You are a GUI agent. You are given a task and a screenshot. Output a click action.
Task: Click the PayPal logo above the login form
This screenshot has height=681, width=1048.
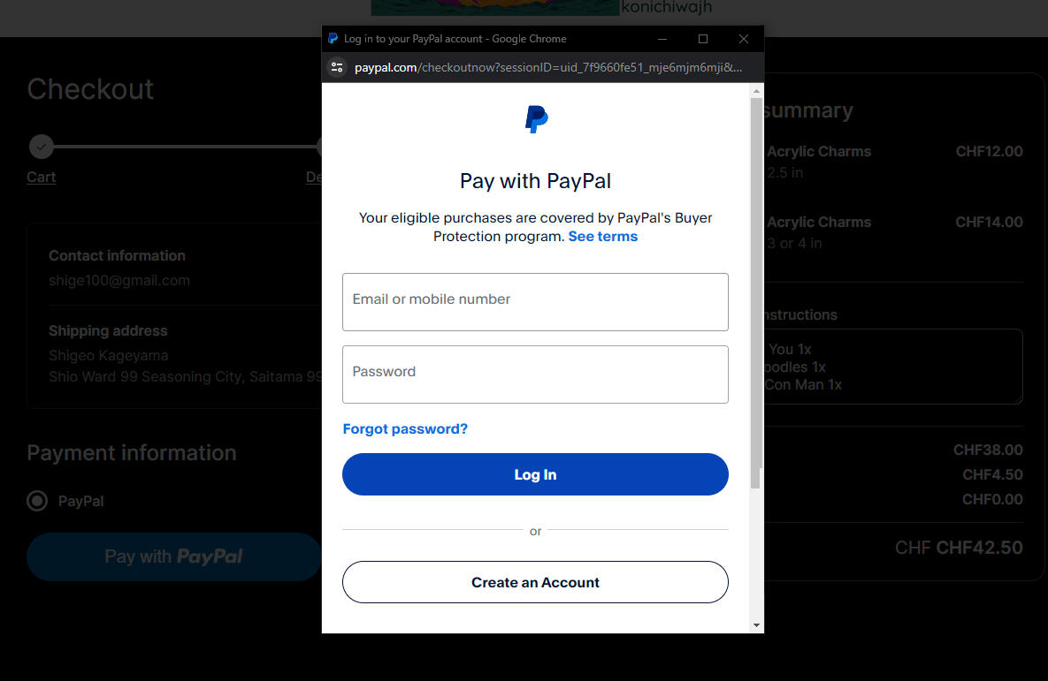click(536, 119)
